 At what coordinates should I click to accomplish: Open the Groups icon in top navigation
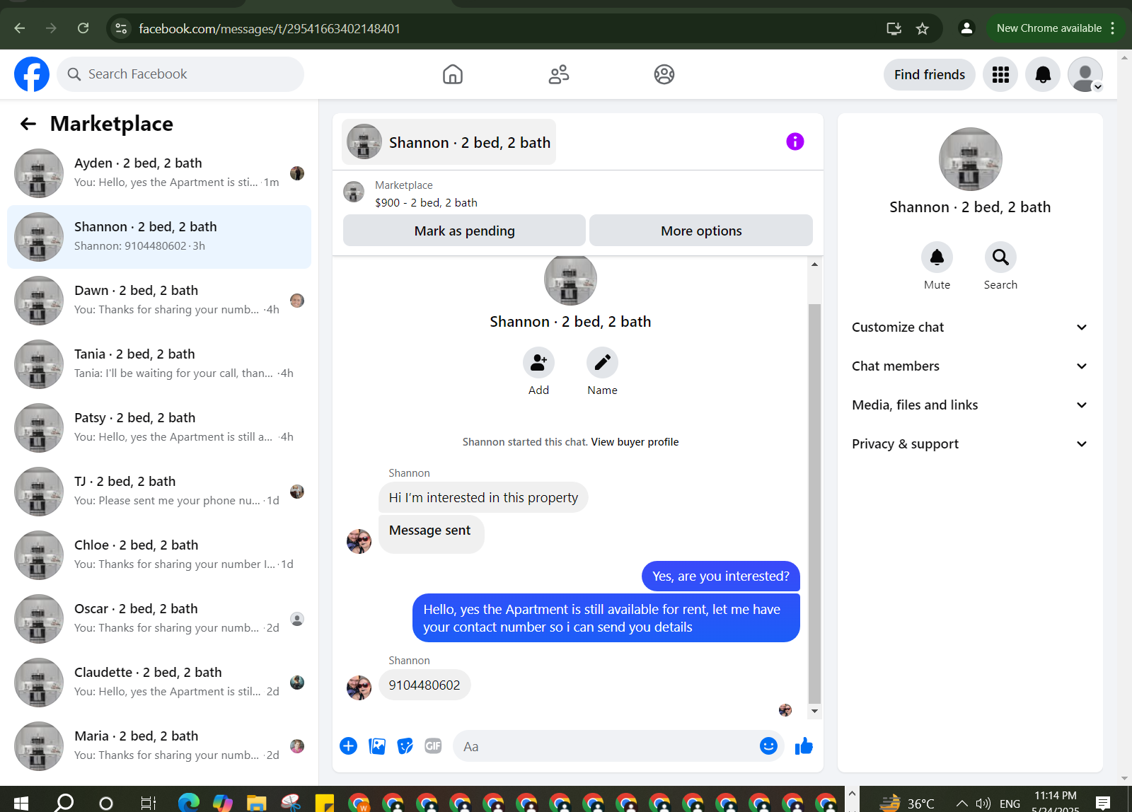coord(664,74)
